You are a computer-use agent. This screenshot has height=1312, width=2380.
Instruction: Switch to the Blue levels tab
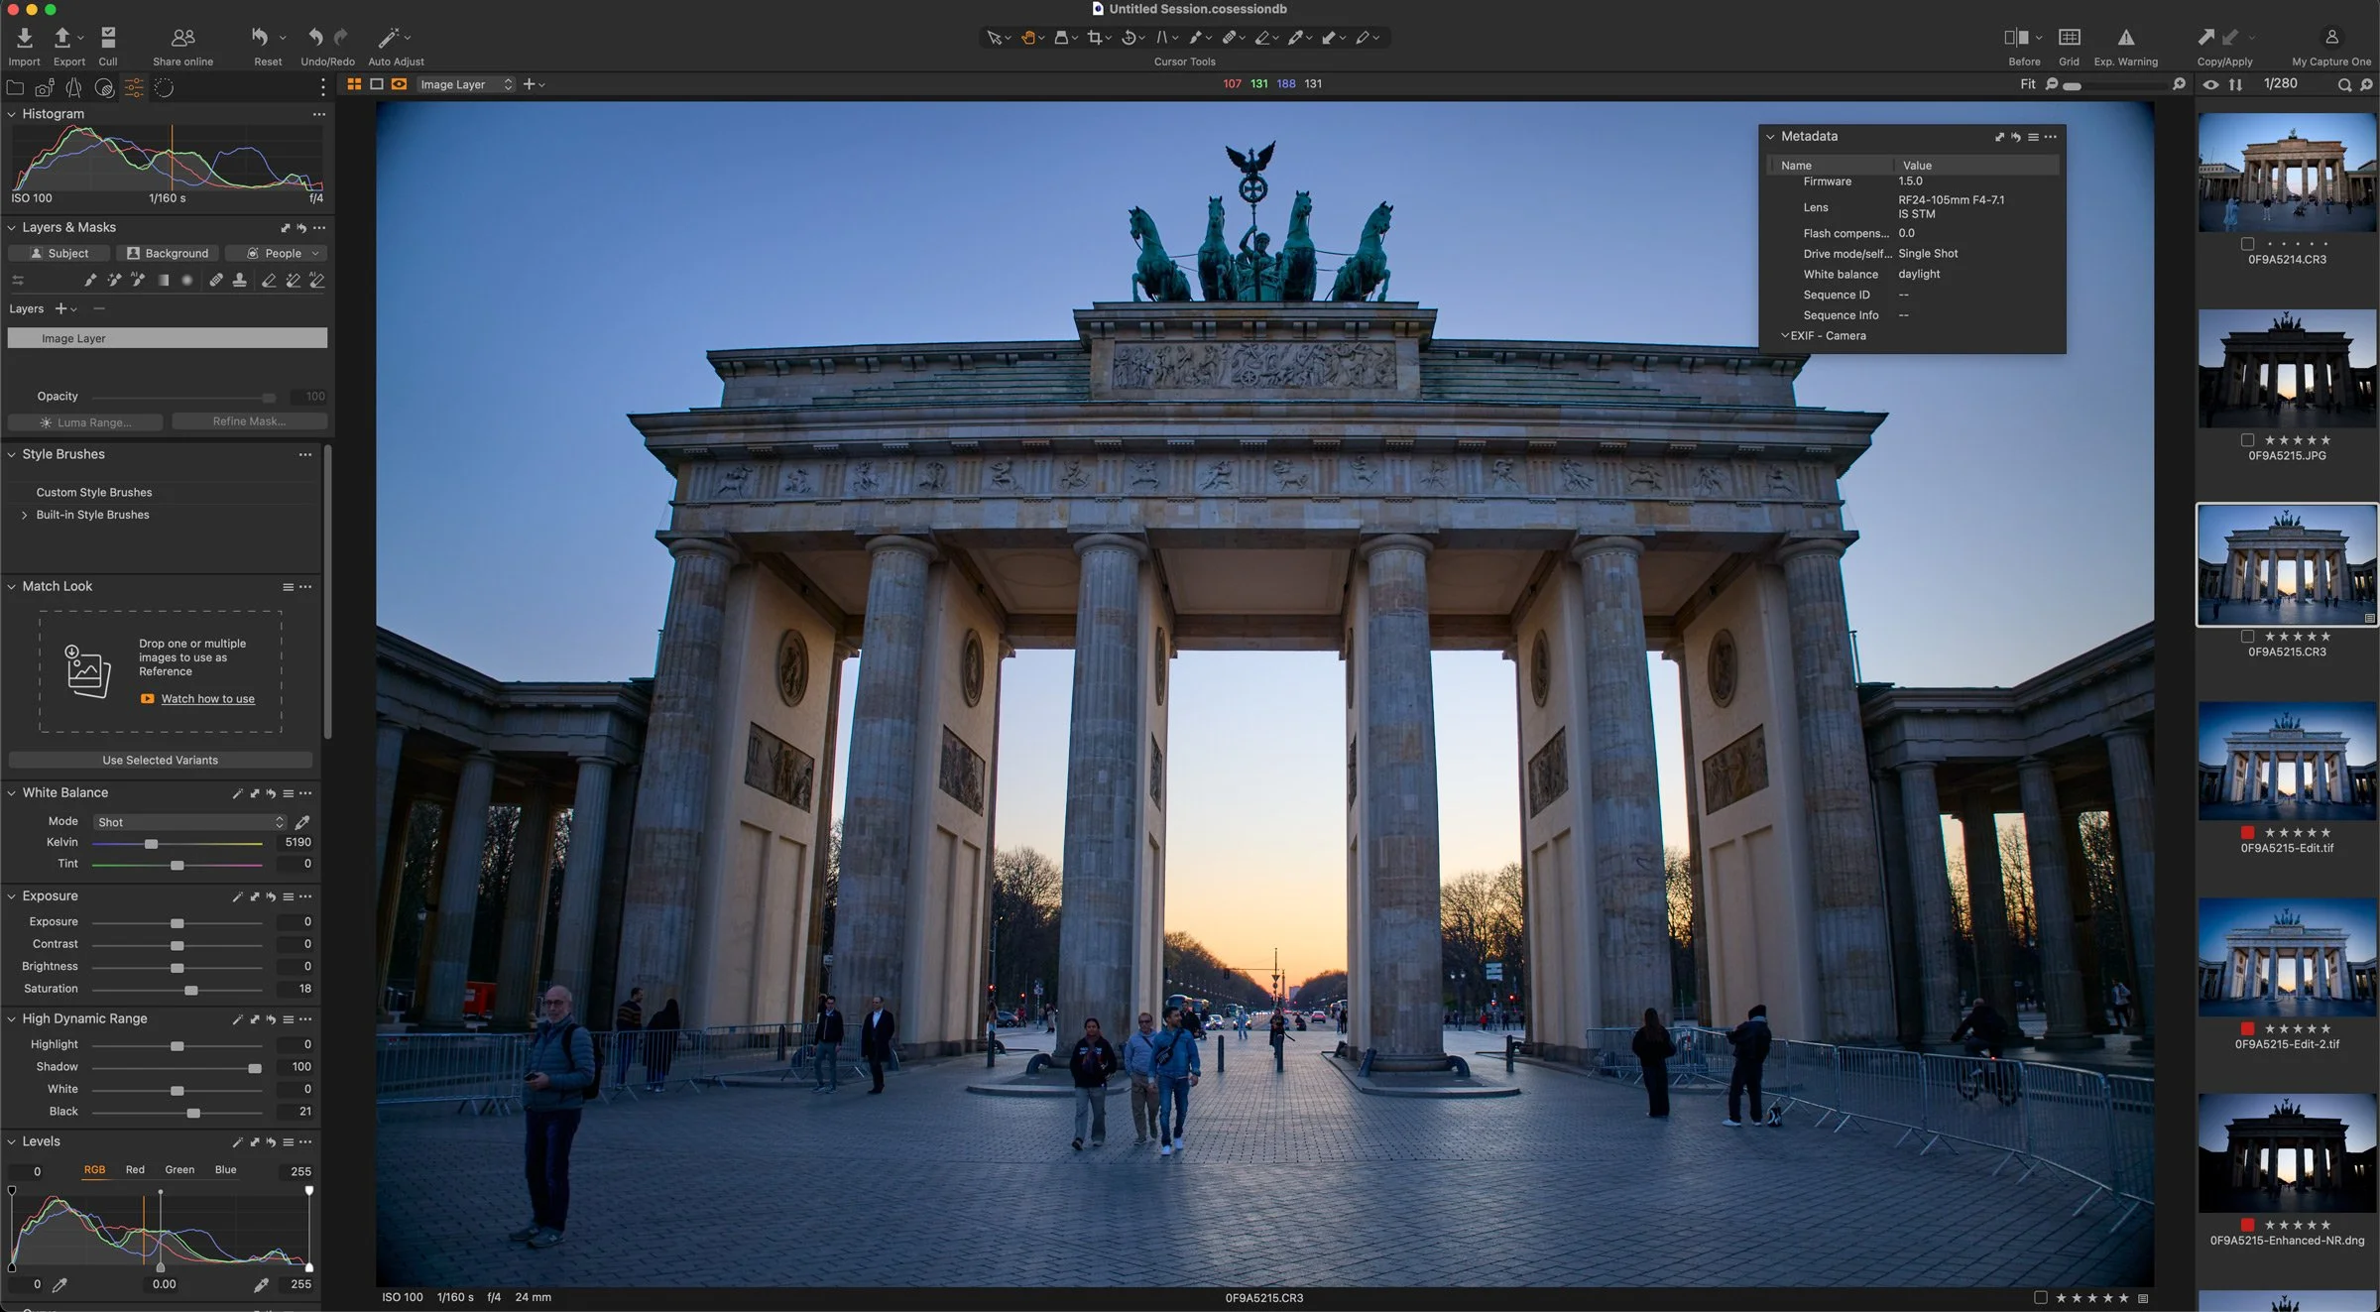(x=225, y=1170)
